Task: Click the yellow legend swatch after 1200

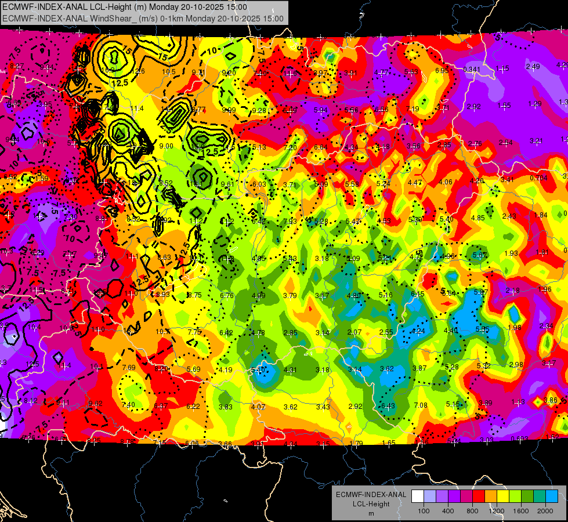Action: (503, 496)
